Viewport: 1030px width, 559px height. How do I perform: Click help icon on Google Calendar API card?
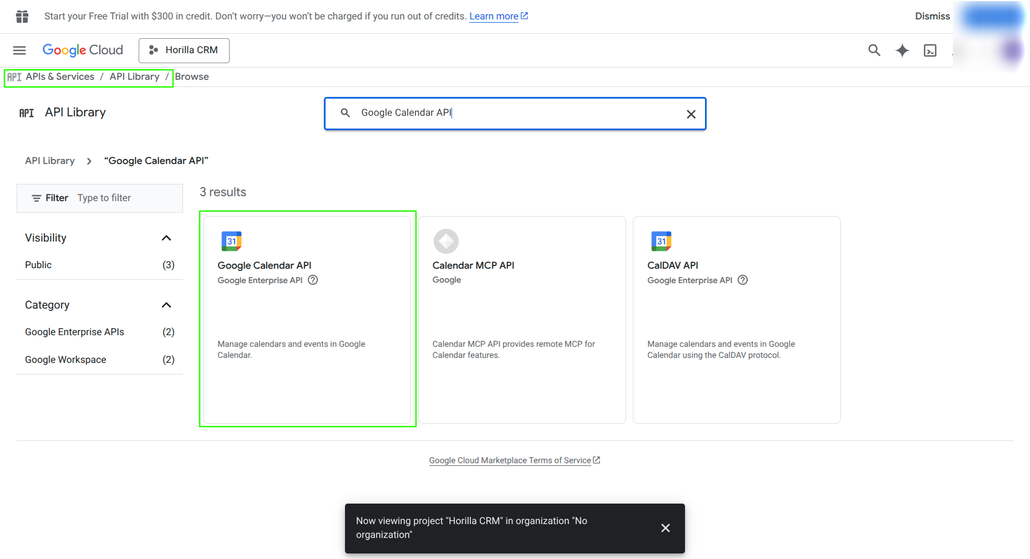click(x=313, y=280)
